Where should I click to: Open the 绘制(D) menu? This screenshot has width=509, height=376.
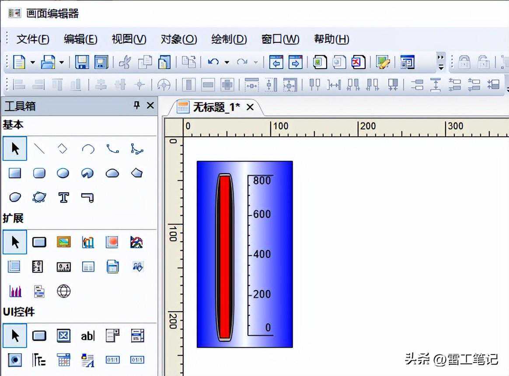[229, 39]
